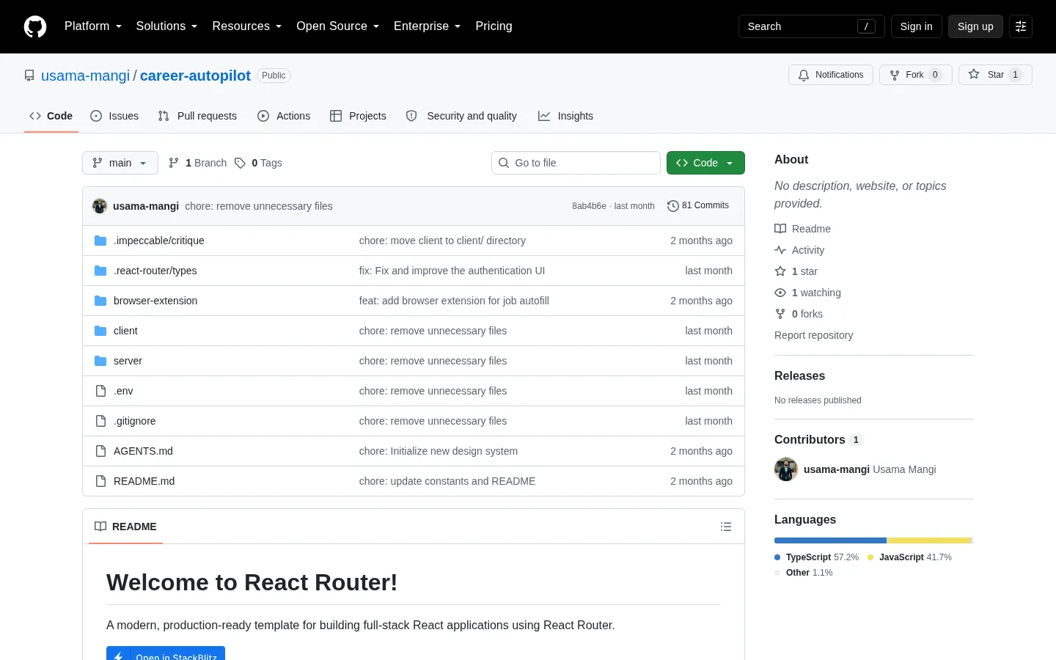1056x660 pixels.
Task: Click the star icon beside 1 star
Action: tap(780, 271)
